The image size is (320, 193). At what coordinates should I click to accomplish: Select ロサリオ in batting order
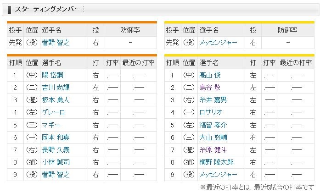click(x=210, y=112)
